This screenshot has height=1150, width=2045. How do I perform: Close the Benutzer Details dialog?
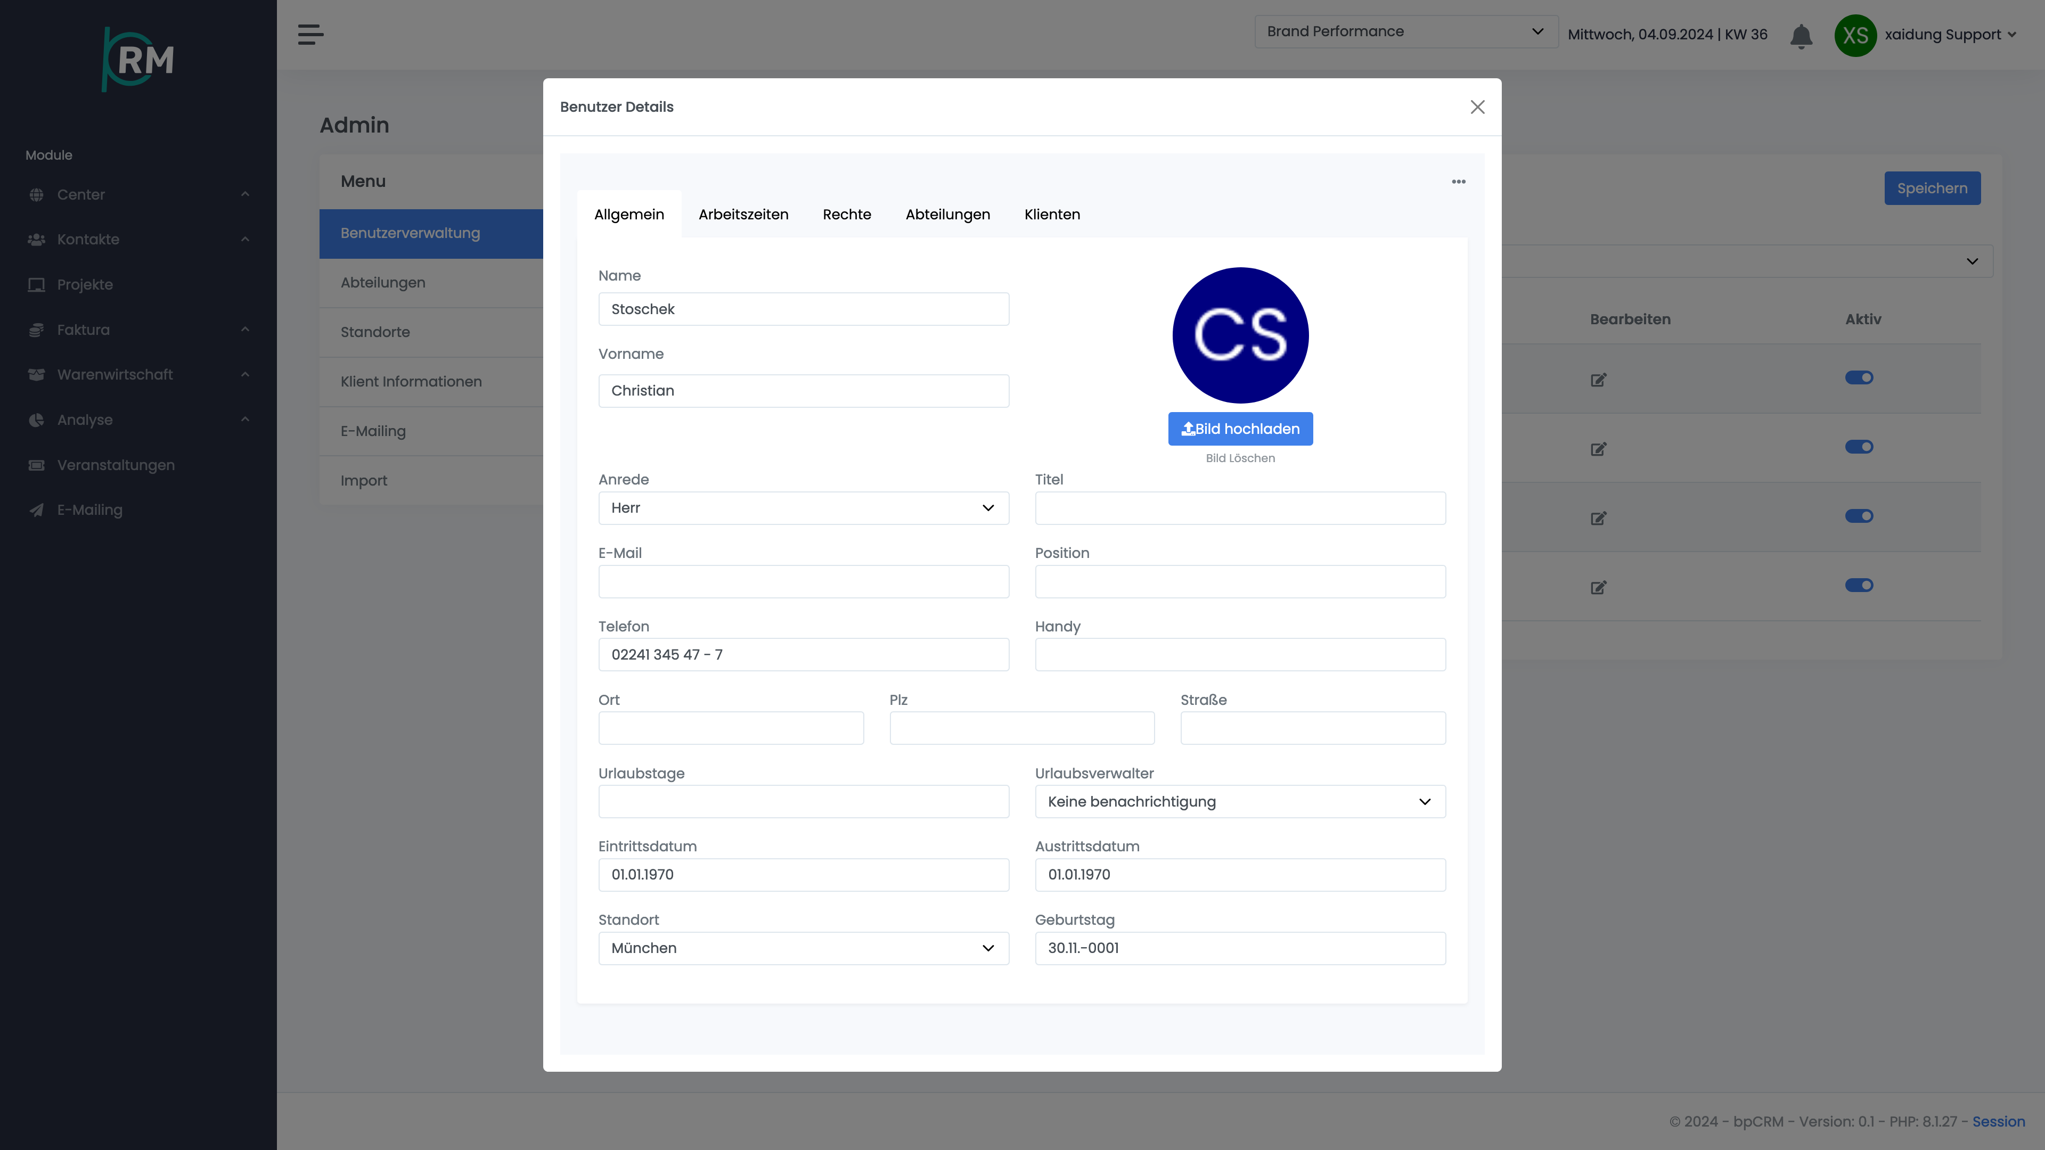click(1477, 107)
